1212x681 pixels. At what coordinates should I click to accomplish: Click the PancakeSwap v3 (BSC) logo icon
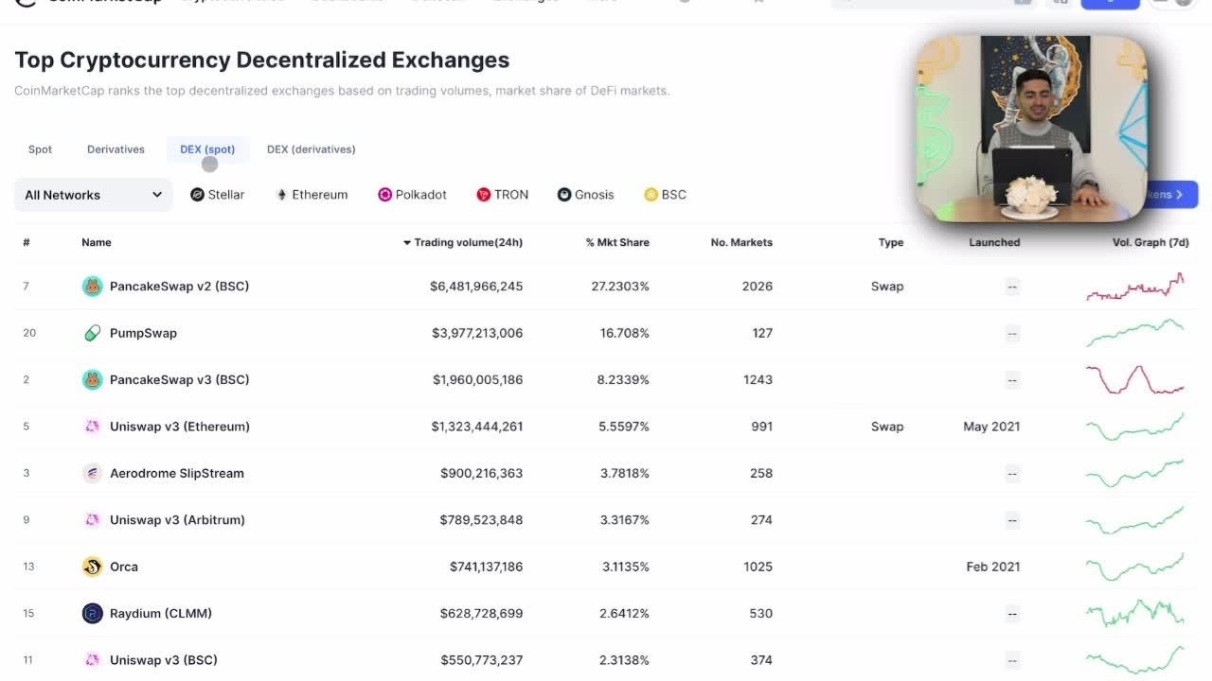click(92, 379)
